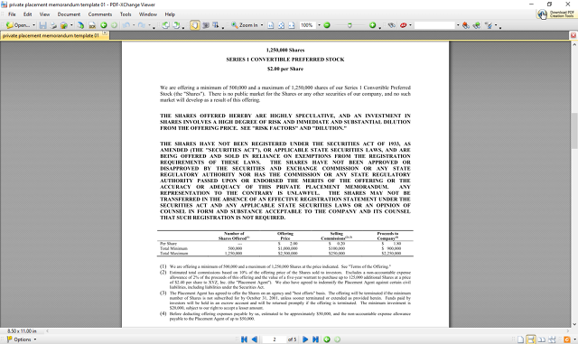Click the Print icon
The height and width of the screenshot is (344, 578).
(53, 25)
